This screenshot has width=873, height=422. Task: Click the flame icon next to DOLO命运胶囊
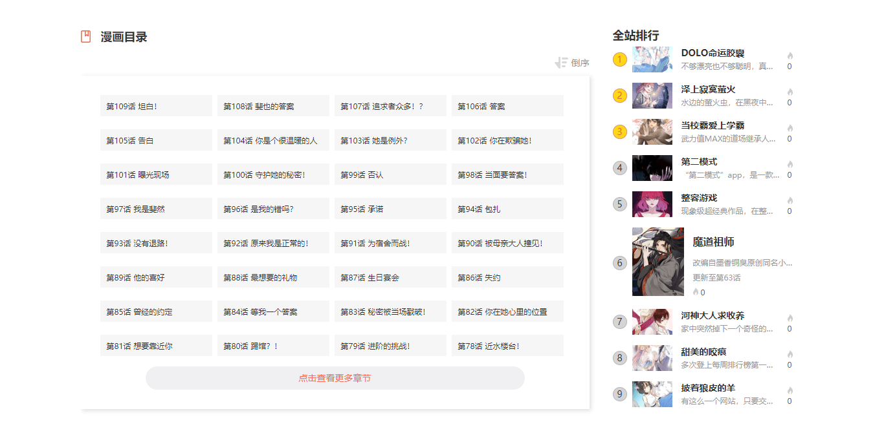pos(790,56)
